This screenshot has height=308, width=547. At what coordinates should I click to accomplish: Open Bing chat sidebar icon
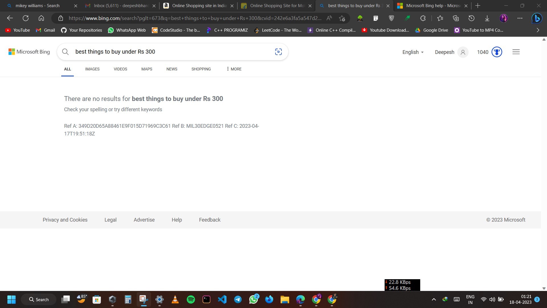[537, 18]
